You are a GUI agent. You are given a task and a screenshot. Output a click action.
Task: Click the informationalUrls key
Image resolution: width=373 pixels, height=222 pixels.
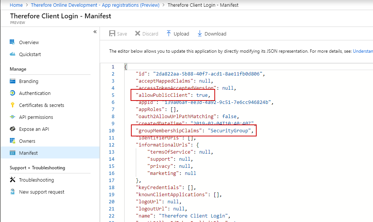[163, 145]
